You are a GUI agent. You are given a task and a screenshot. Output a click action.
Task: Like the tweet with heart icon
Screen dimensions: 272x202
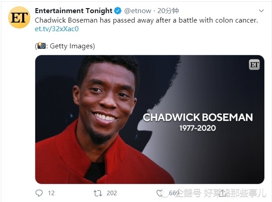159,193
